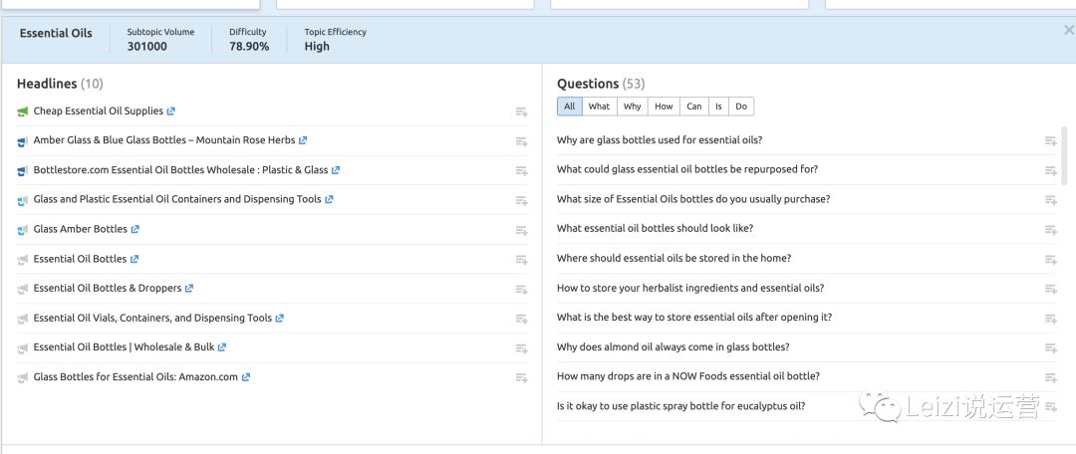1076x454 pixels.
Task: Open external link for Cheap Essential Oil Supplies
Action: point(171,112)
